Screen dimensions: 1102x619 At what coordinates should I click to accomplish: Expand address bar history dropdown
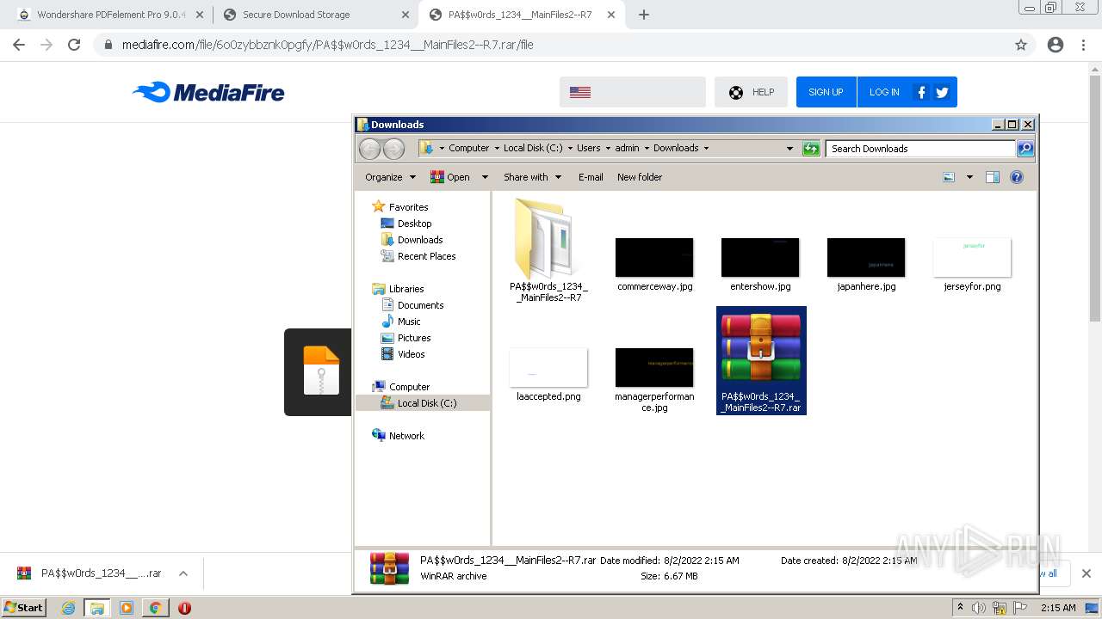pyautogui.click(x=789, y=149)
